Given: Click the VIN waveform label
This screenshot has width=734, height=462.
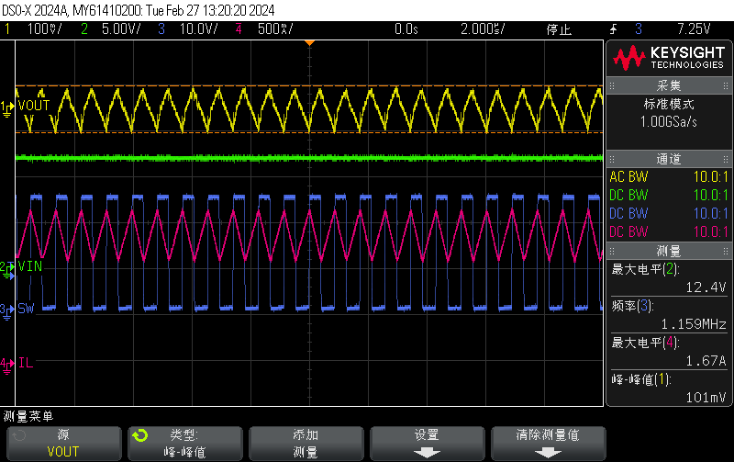Looking at the screenshot, I should [x=30, y=266].
